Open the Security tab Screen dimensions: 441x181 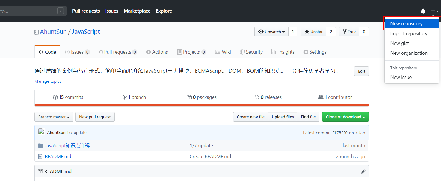click(x=251, y=52)
